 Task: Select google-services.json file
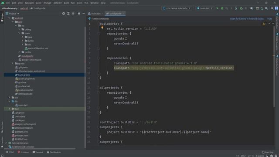(30, 60)
